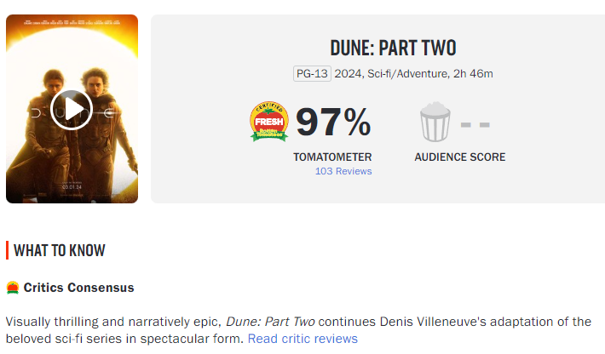Viewport: 605px width, 354px height.
Task: Click the small Critics Consensus tomato icon
Action: [13, 288]
